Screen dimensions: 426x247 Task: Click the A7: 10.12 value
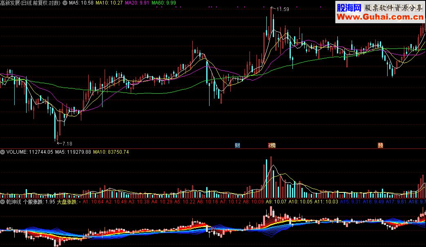pyautogui.click(x=230, y=202)
